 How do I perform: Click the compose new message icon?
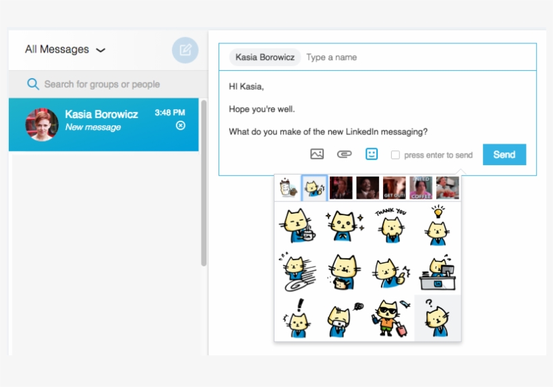(x=185, y=50)
